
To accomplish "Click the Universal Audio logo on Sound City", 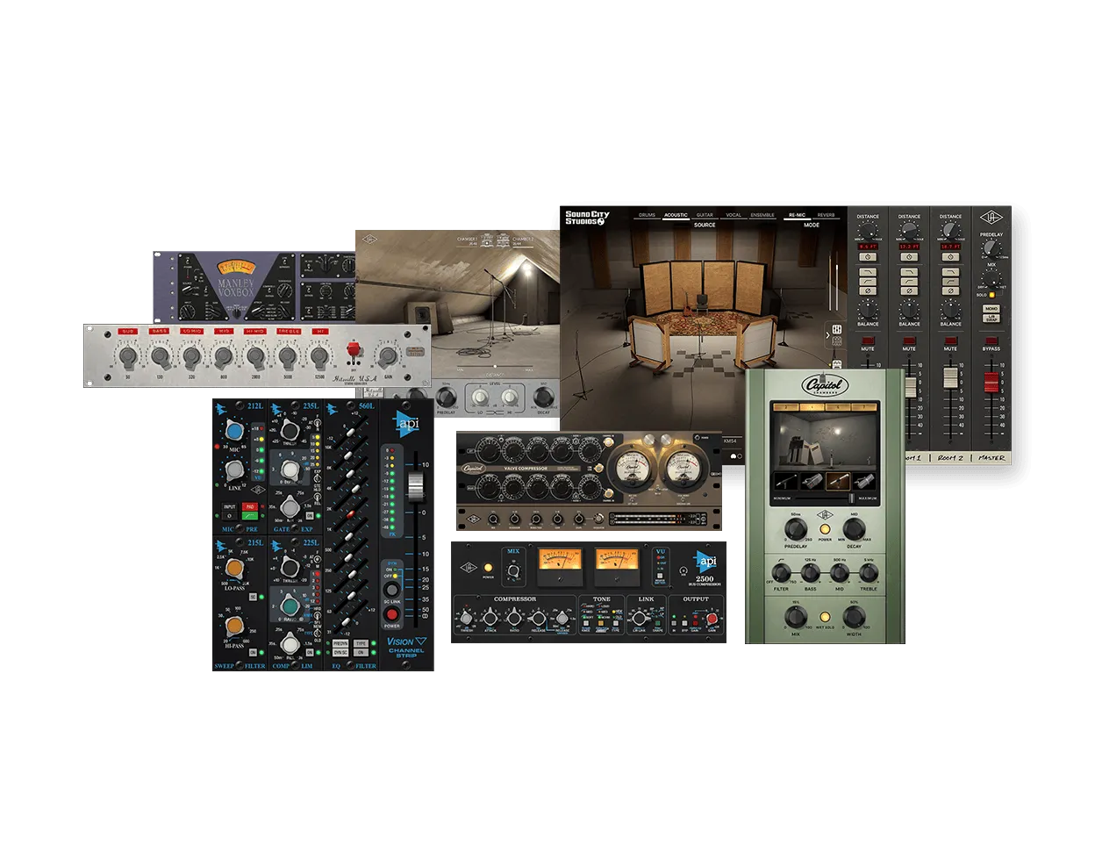I will click(x=991, y=219).
